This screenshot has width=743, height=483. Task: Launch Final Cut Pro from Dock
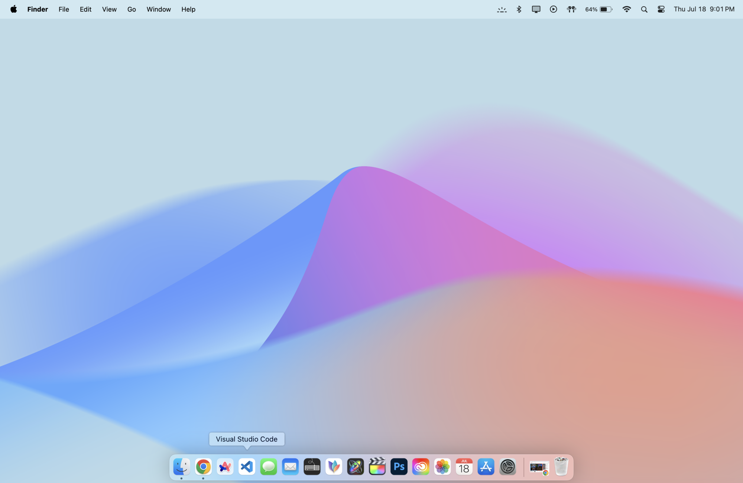377,467
